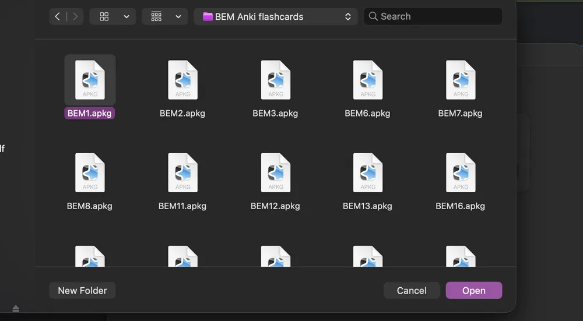Switch to icon grid view
Image resolution: width=583 pixels, height=321 pixels.
(x=104, y=16)
